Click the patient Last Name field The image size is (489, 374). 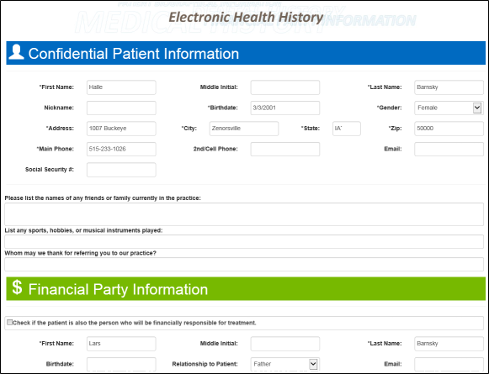point(449,87)
